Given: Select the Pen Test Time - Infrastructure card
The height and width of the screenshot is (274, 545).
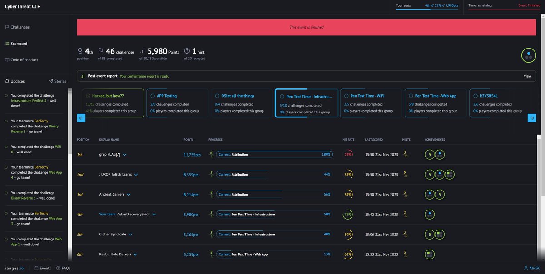Looking at the screenshot, I should click(307, 103).
